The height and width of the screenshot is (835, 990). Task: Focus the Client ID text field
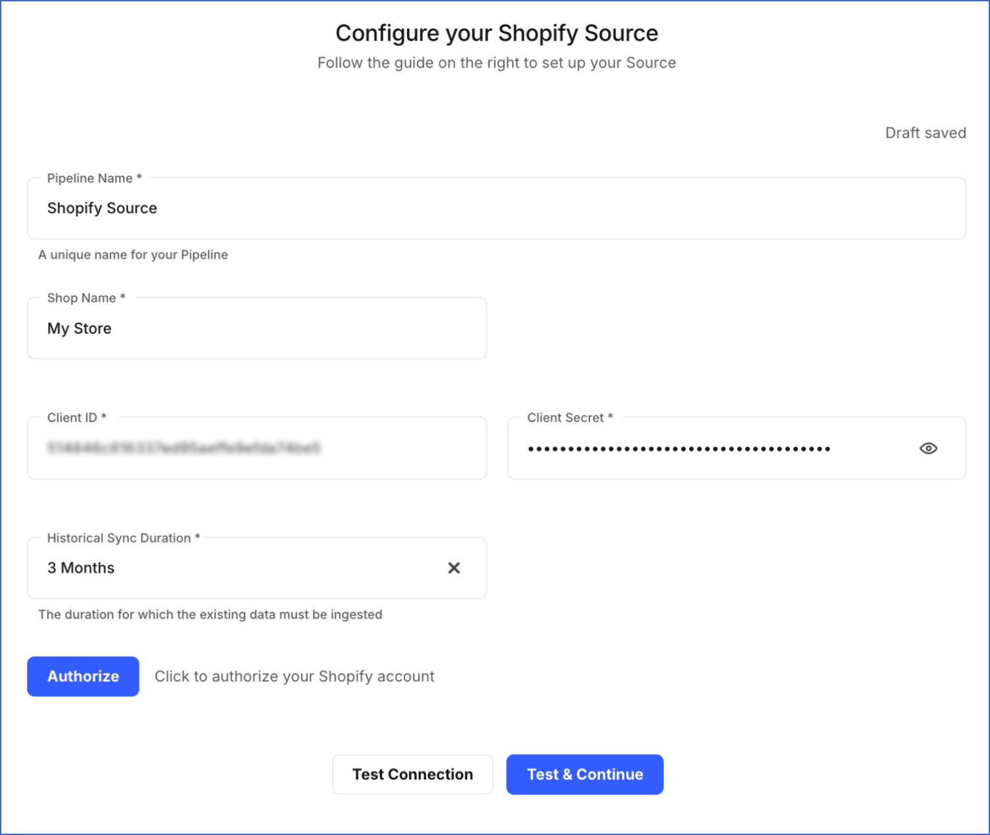pyautogui.click(x=256, y=448)
